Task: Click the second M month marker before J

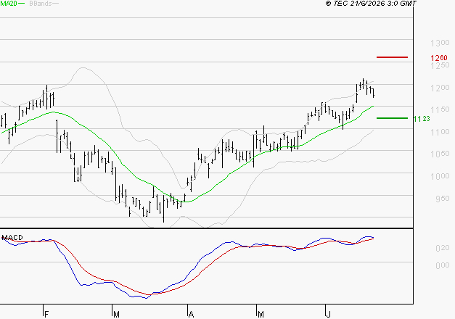Action: (261, 315)
